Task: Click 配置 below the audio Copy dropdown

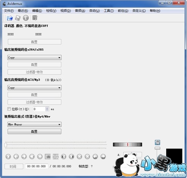Action: 35,95
